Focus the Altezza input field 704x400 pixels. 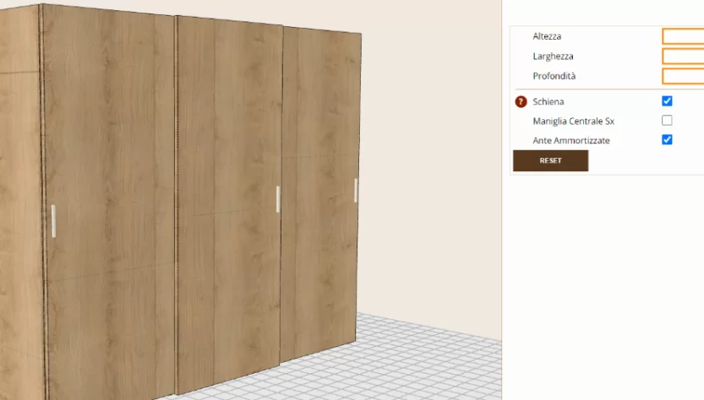(683, 36)
